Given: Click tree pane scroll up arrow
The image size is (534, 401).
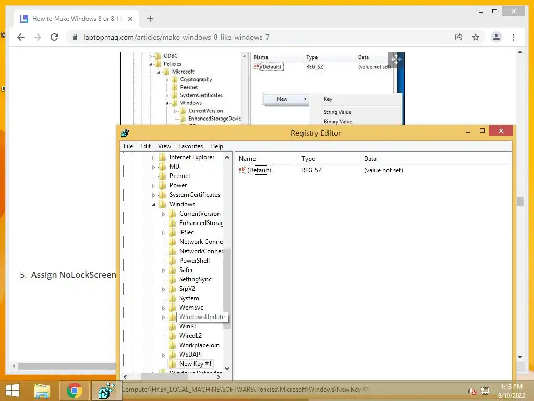Looking at the screenshot, I should [227, 157].
